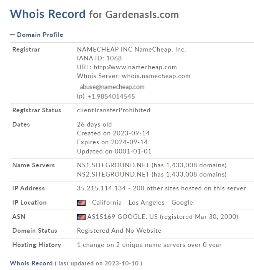This screenshot has height=270, width=254.
Task: Click Whois Server: whois.namecheap.com
Action: (x=134, y=76)
